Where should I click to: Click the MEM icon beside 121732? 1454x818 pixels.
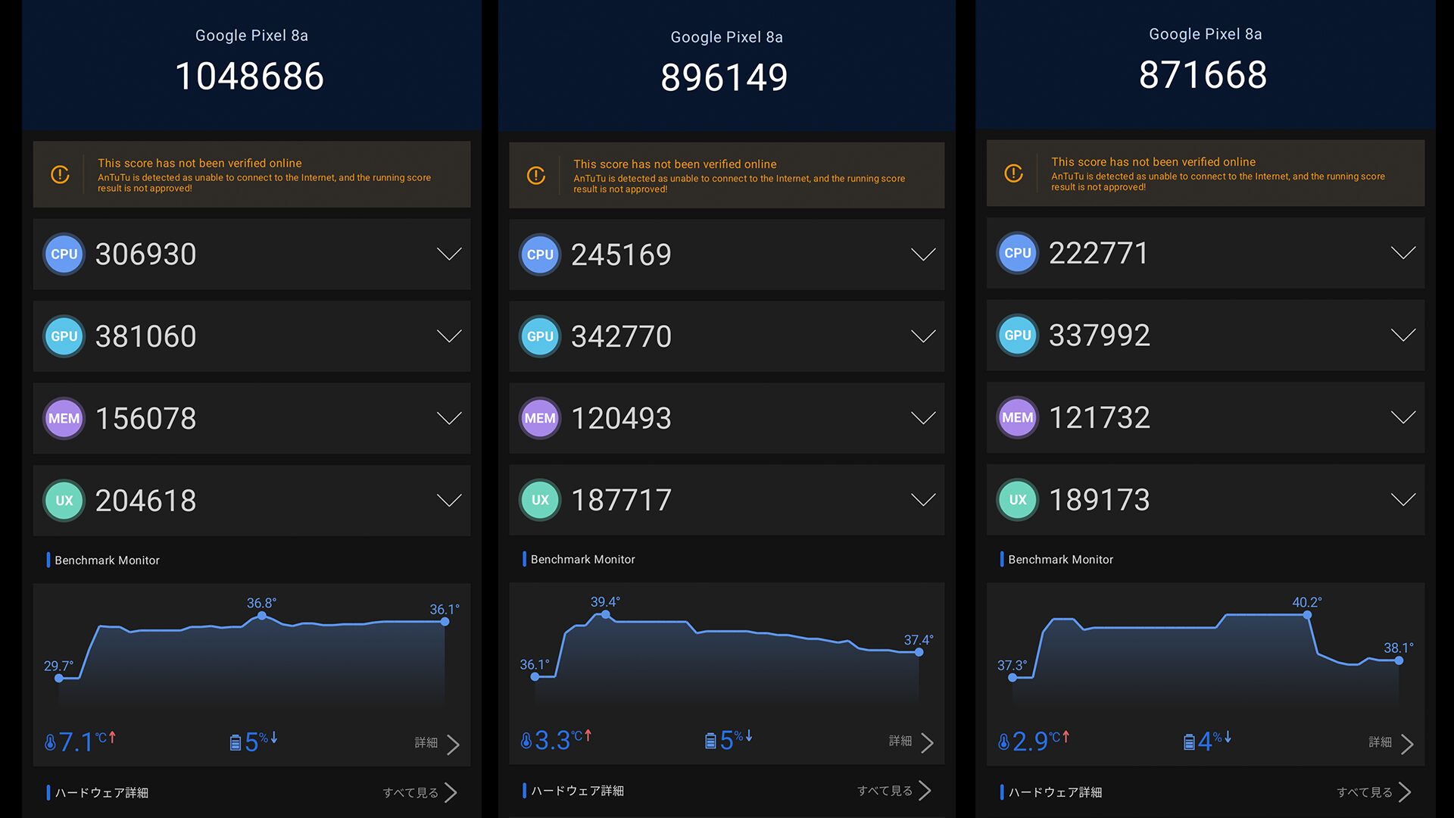[1017, 417]
